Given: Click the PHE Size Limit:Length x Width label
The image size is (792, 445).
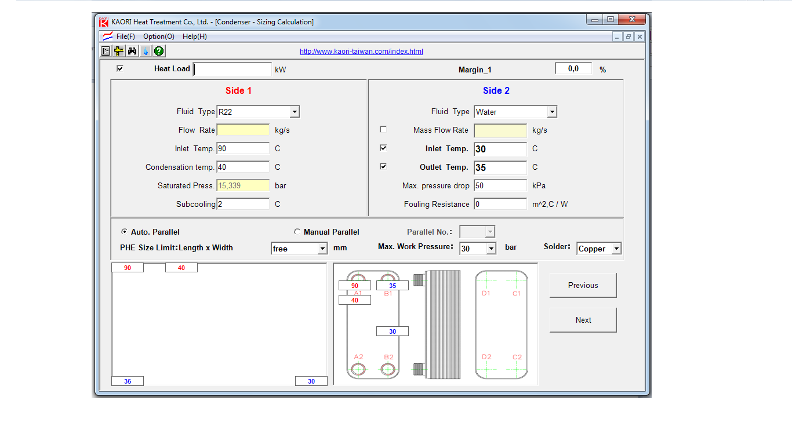Looking at the screenshot, I should 176,247.
